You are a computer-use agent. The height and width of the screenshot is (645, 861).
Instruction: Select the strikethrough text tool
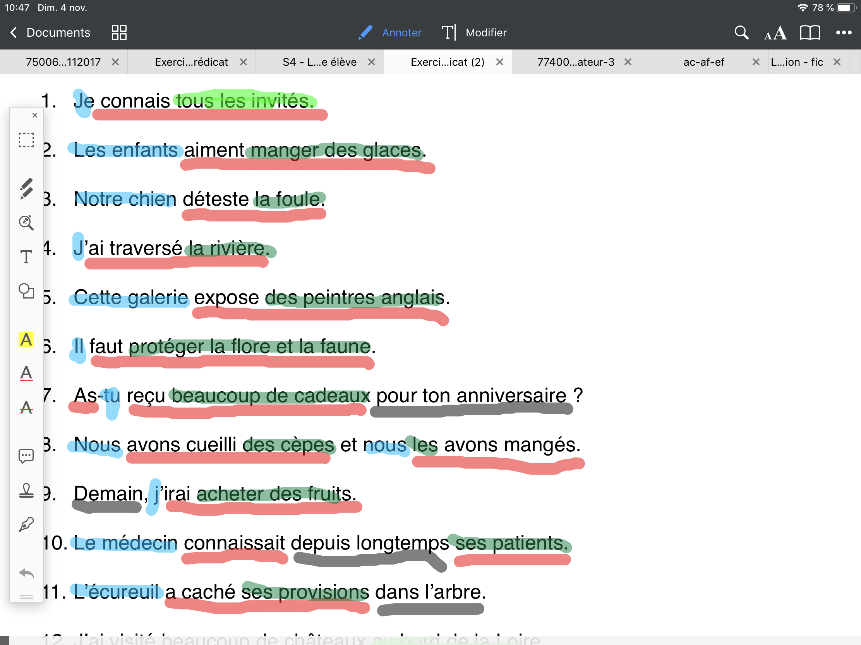coord(26,407)
